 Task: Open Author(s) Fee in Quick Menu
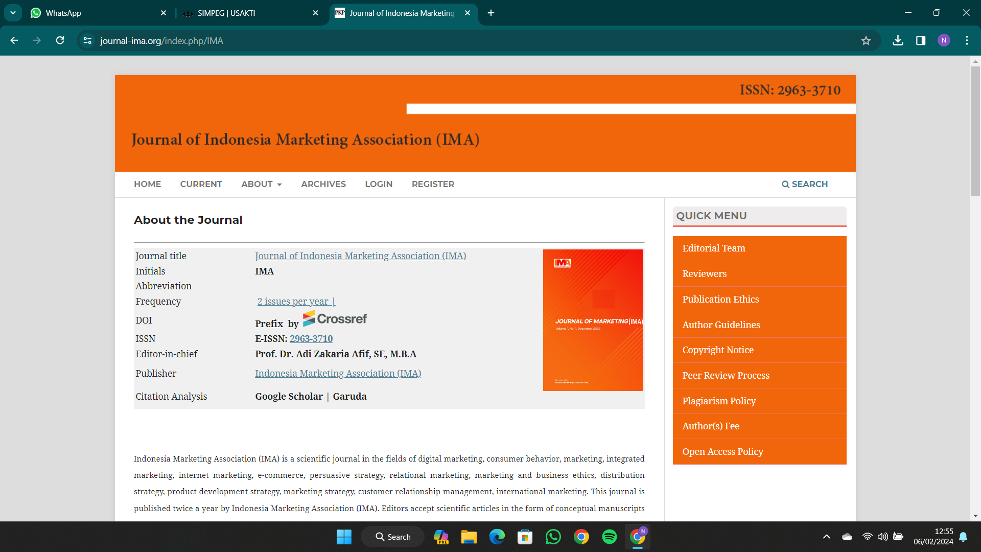(759, 426)
